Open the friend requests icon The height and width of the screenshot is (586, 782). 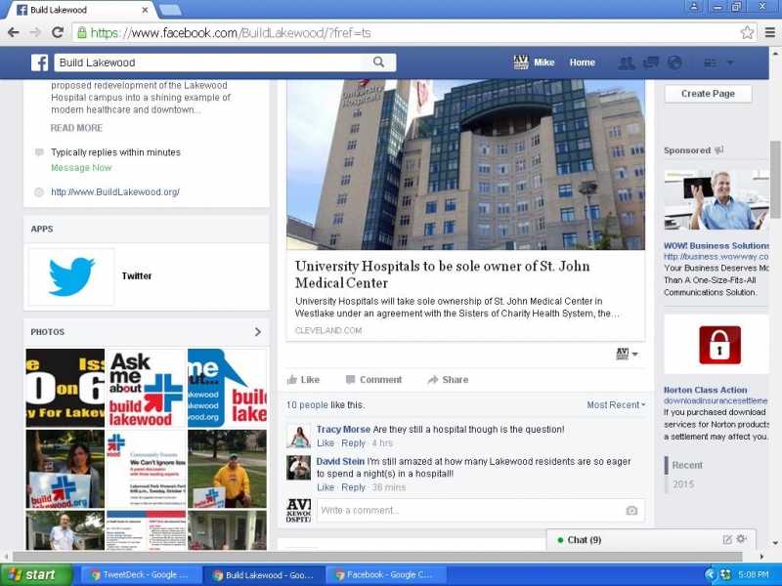coord(626,63)
